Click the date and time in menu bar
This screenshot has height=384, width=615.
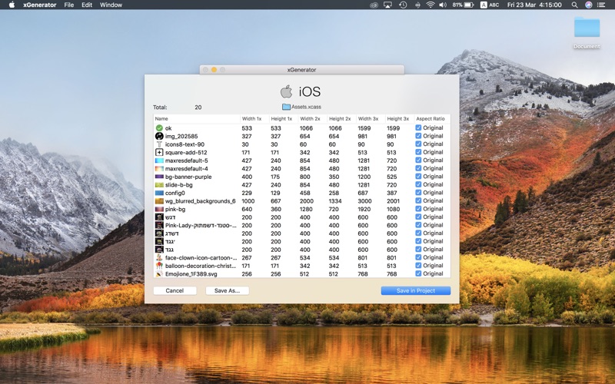[x=534, y=5]
